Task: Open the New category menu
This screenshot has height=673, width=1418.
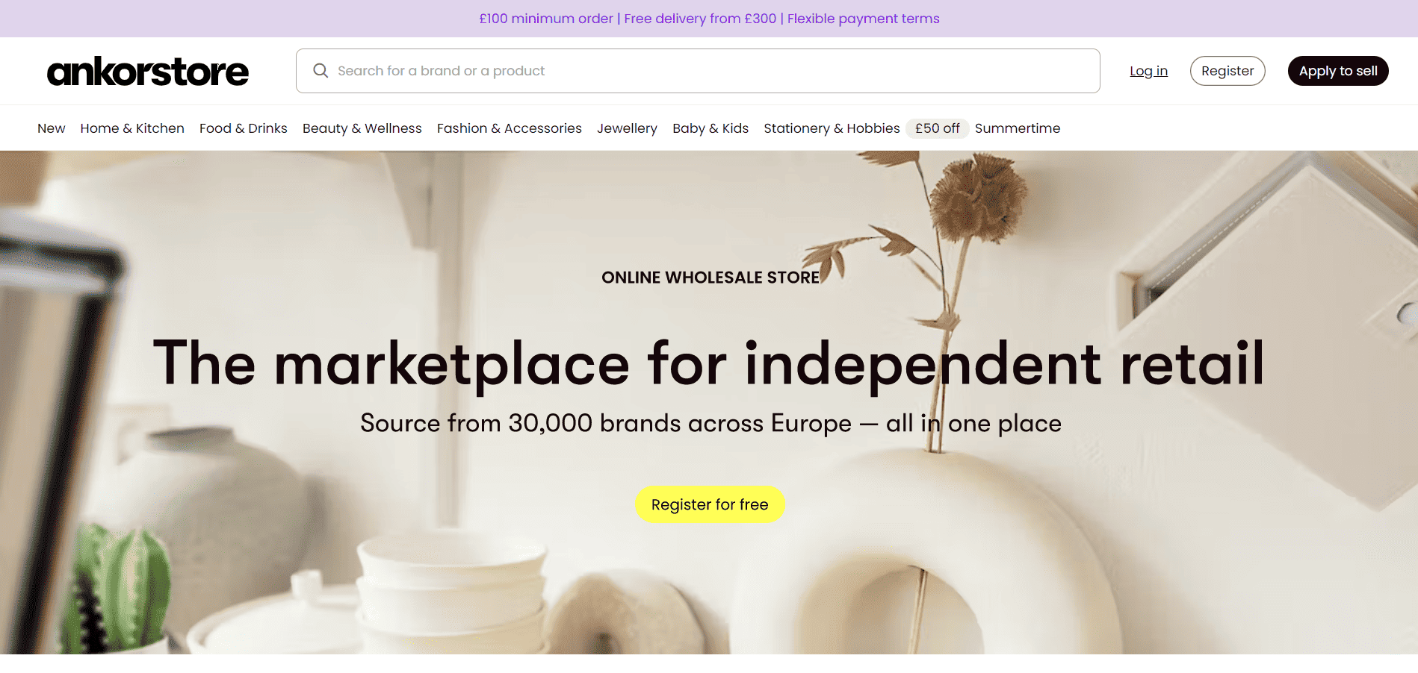Action: (x=51, y=128)
